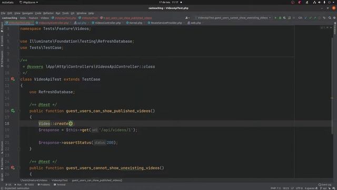Click the LF line separator in status bar
Viewport: 337px width, 190px height.
[x=292, y=188]
